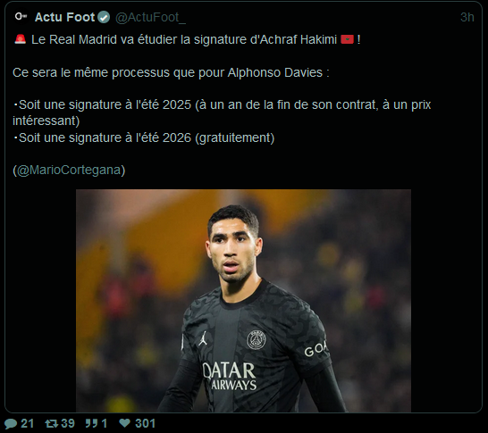Click the reply count 21
The image size is (488, 433).
coord(27,423)
